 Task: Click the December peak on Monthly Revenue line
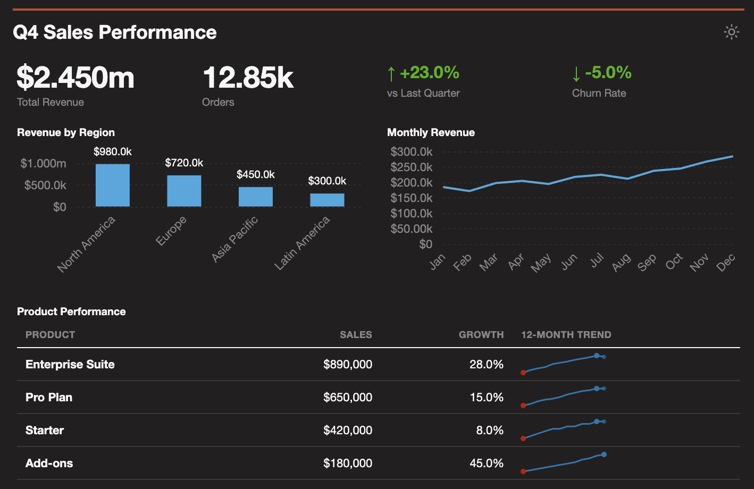click(732, 157)
